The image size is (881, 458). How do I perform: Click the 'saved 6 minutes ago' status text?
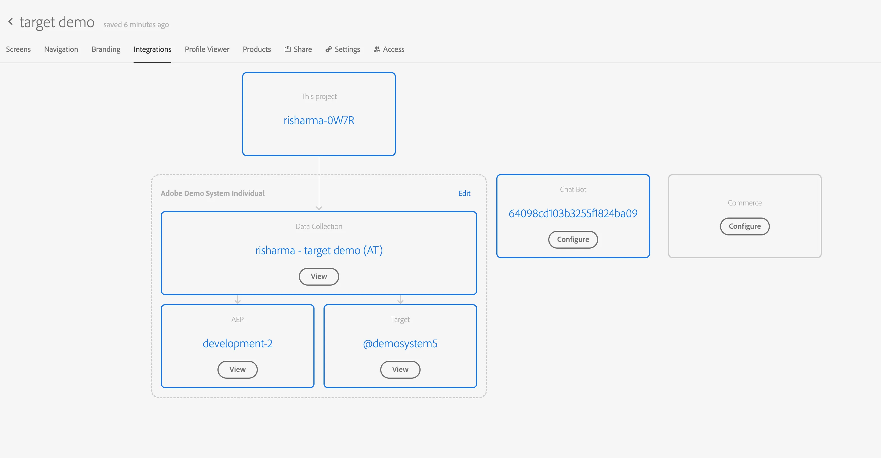coord(136,25)
